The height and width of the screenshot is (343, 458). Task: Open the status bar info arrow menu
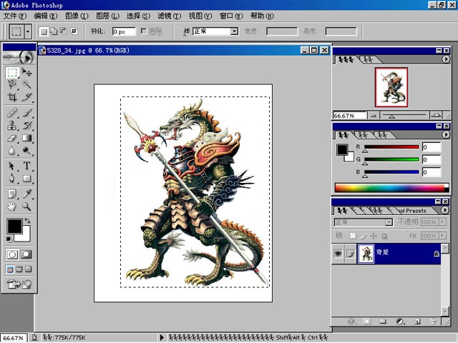coord(162,338)
